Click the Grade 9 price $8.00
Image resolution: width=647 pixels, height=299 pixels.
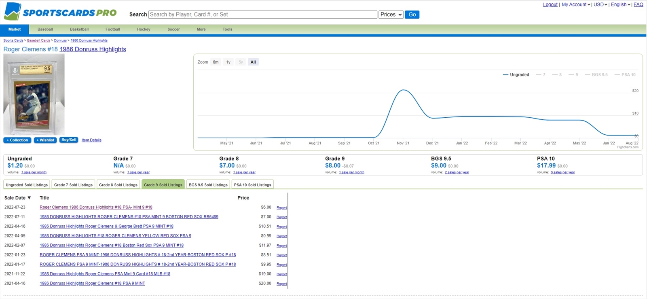(x=333, y=165)
